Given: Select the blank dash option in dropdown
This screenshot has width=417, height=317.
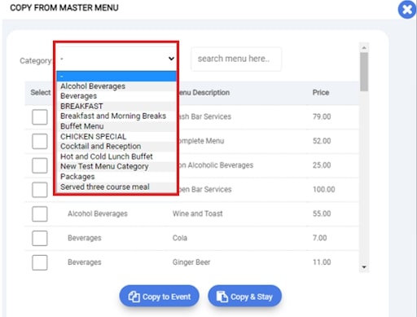Looking at the screenshot, I should [x=116, y=76].
